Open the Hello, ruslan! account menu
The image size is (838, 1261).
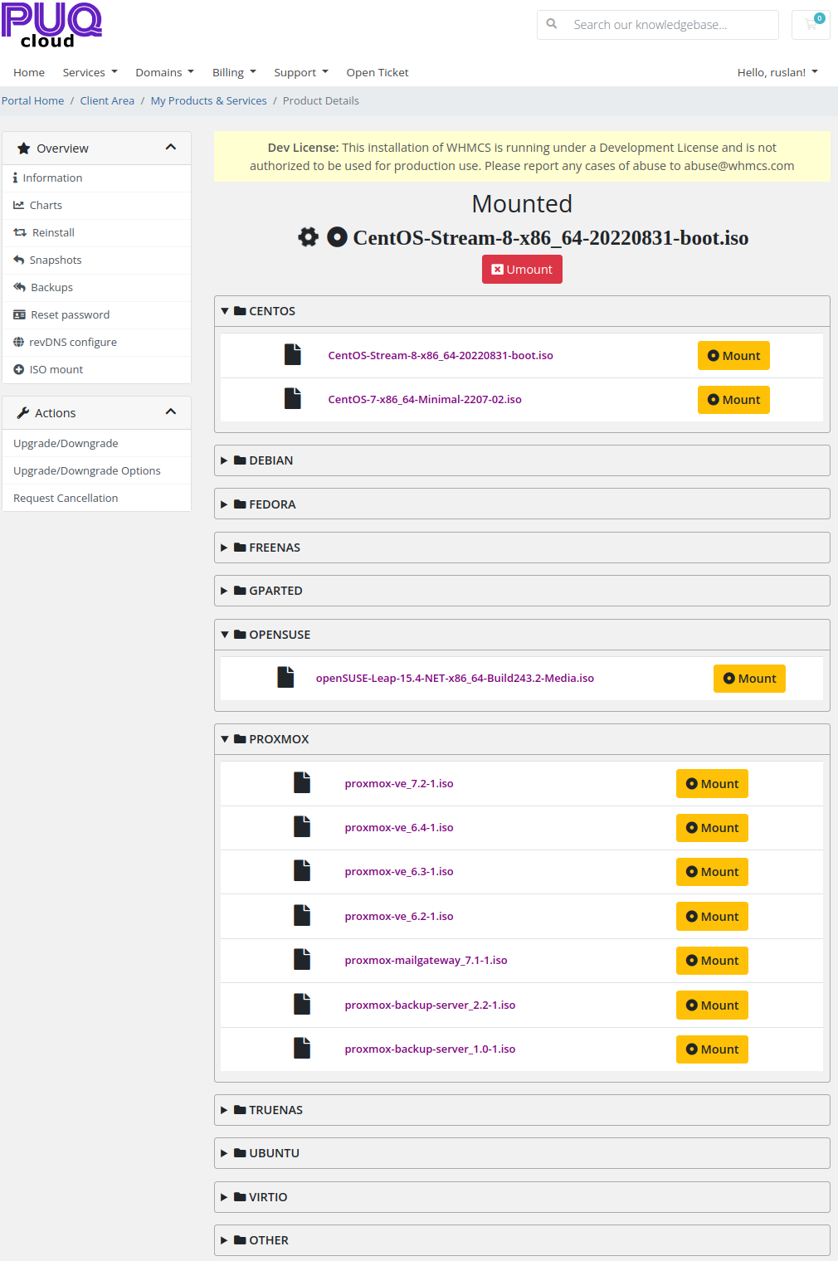(777, 72)
